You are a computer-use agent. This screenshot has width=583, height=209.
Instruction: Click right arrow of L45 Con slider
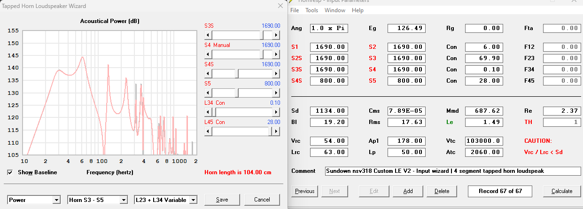click(x=276, y=131)
